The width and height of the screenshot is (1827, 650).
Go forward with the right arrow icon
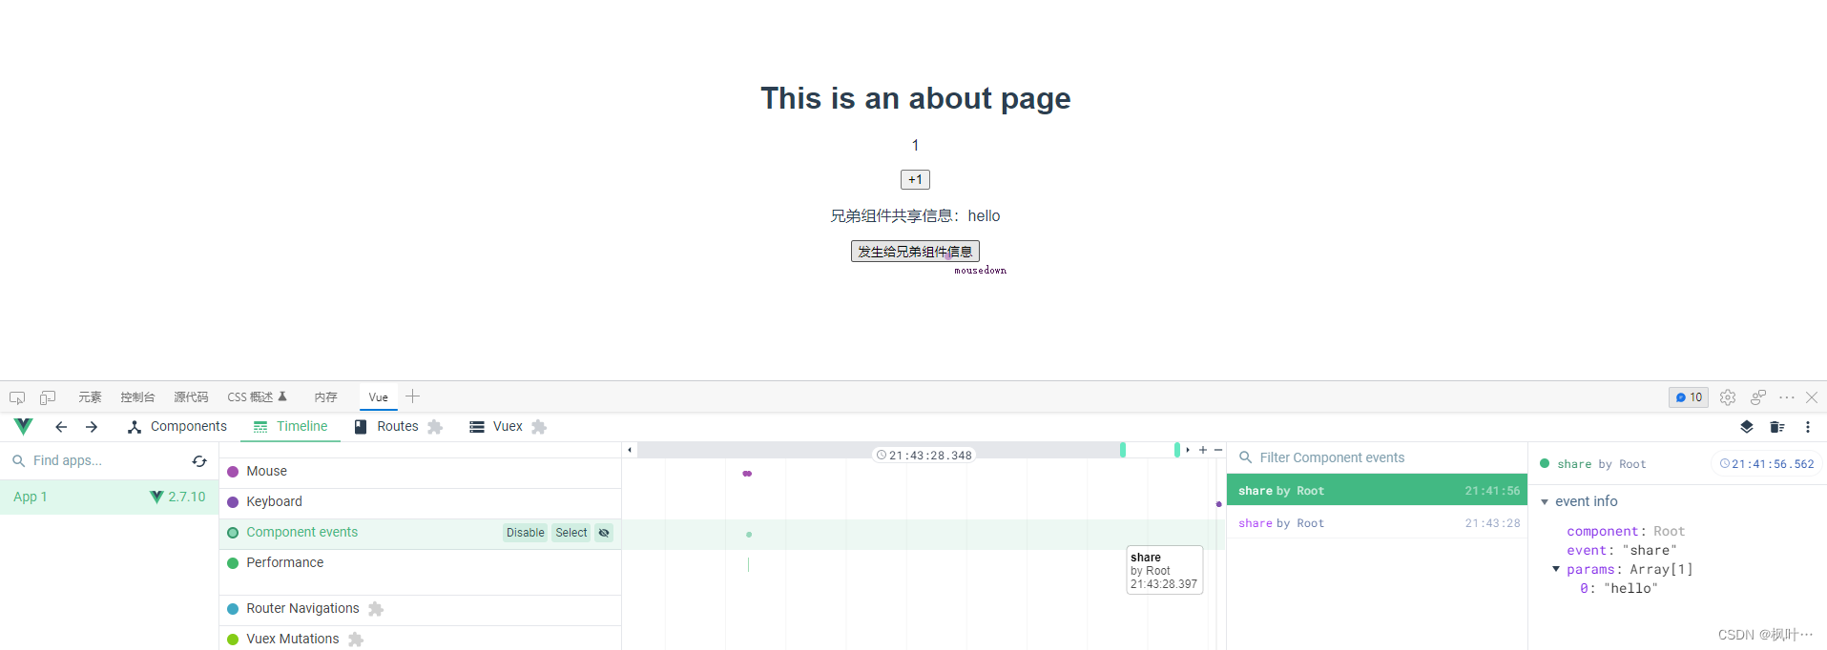pyautogui.click(x=92, y=427)
